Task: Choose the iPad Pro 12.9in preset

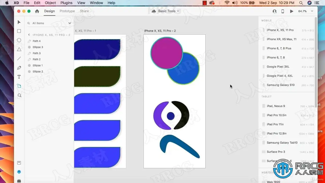Action: (x=288, y=133)
